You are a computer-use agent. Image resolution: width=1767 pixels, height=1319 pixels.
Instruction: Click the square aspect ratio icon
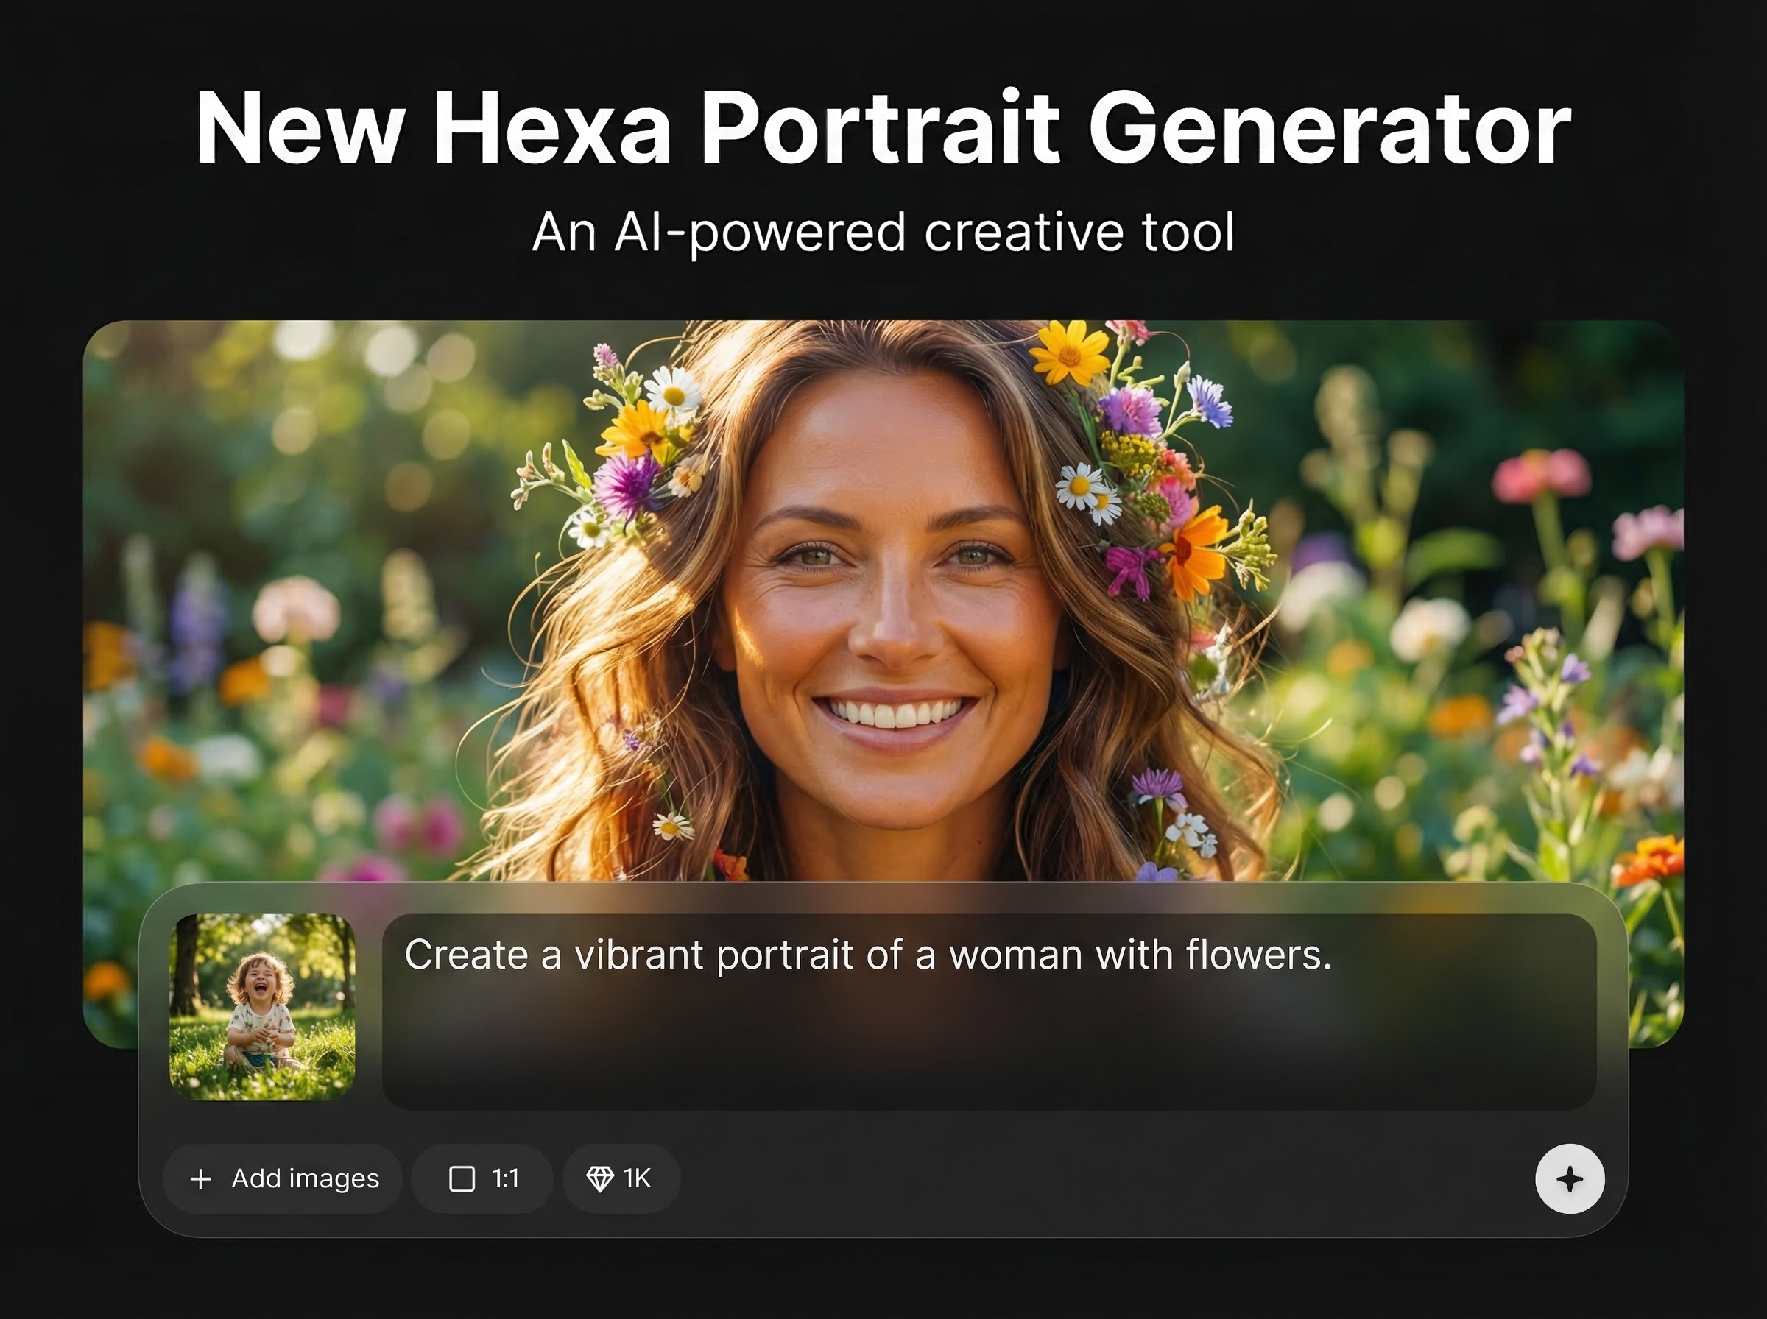[462, 1178]
